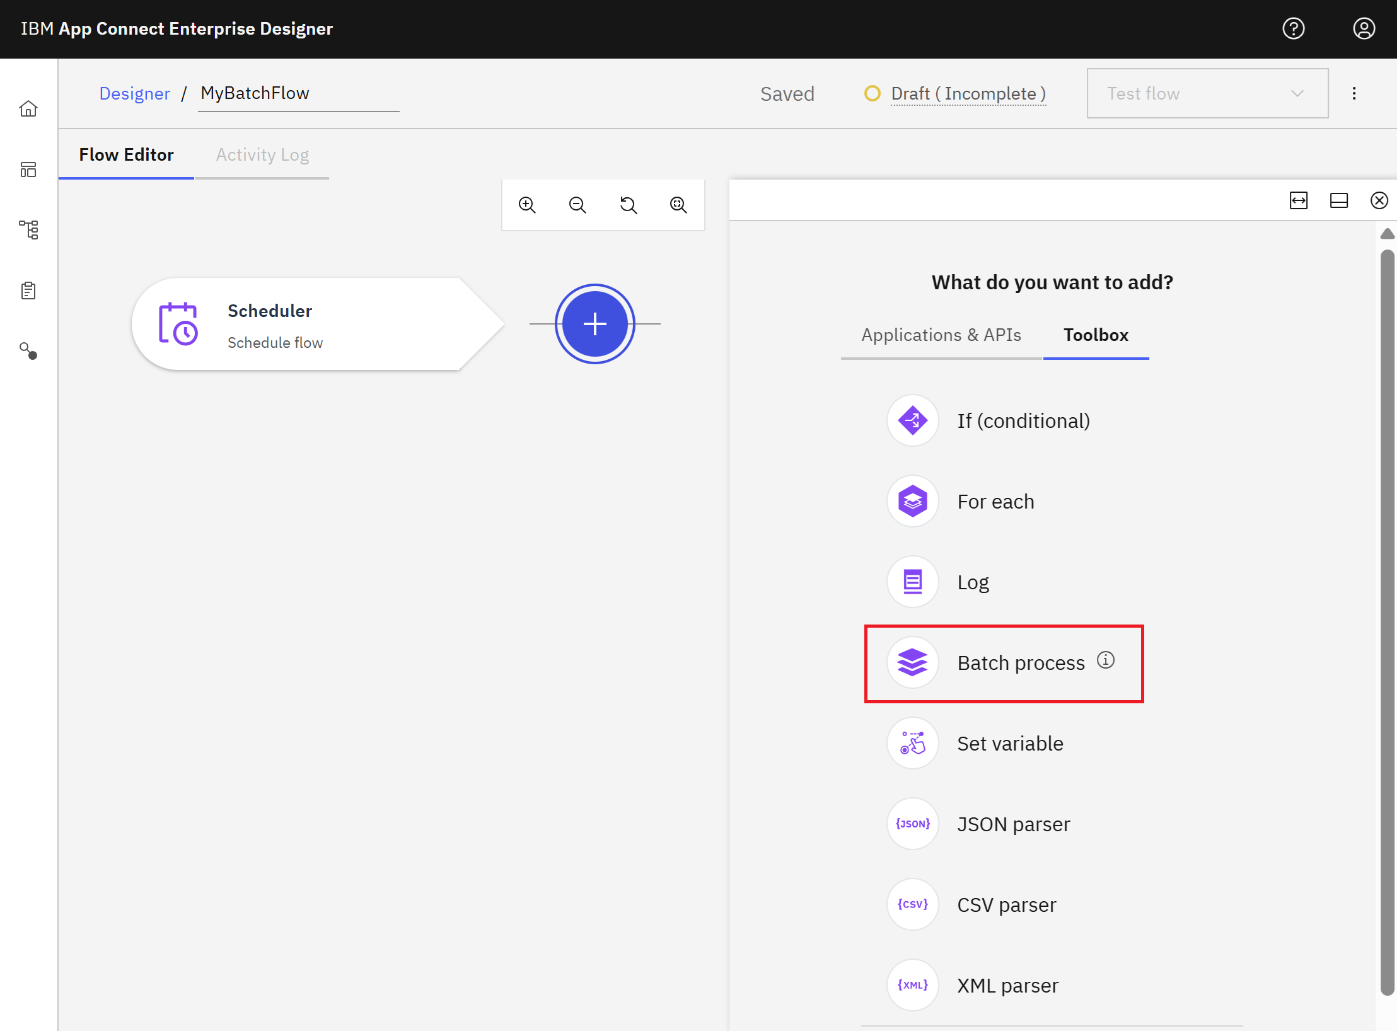Image resolution: width=1397 pixels, height=1031 pixels.
Task: Open the Toolbox tab
Action: point(1096,335)
